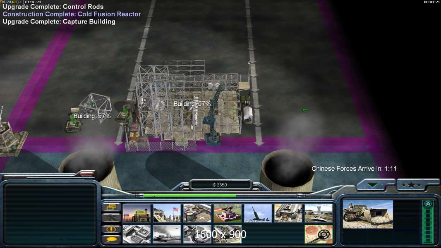Click the green experience meter bar
The image size is (441, 248).
[428, 226]
